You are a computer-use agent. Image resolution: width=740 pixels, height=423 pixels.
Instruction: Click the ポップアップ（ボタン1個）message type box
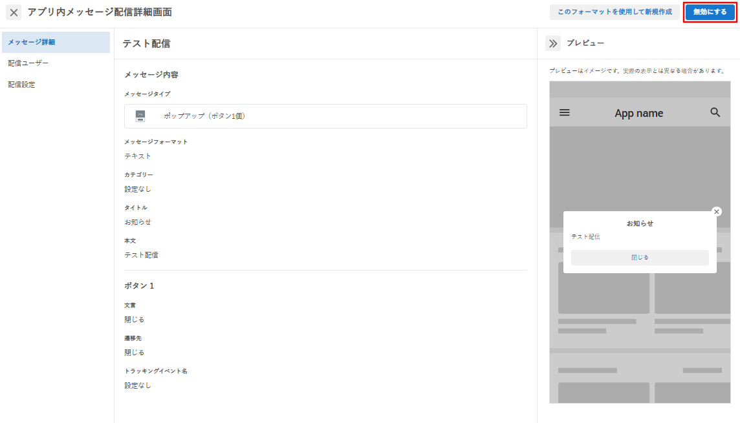coord(325,116)
